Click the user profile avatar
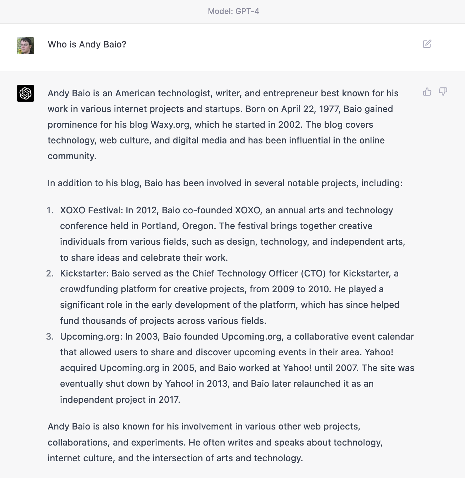 (x=25, y=46)
